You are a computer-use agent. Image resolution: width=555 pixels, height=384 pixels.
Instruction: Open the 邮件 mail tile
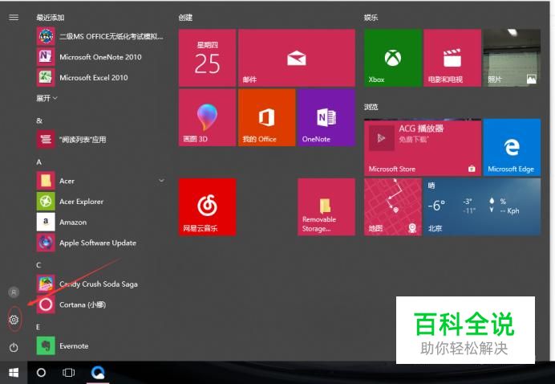[297, 58]
